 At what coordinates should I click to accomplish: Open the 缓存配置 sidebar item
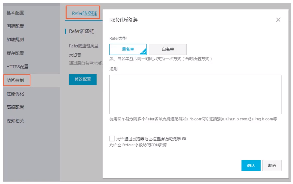15,53
